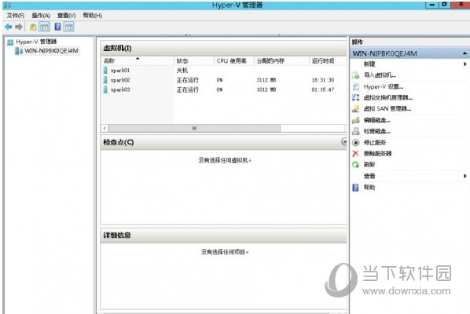Viewport: 470px width, 314px height.
Task: Select the spark01 virtual machine row
Action: 224,71
